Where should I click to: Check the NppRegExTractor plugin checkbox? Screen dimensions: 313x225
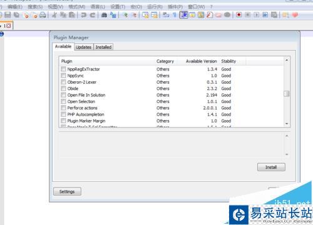(63, 69)
